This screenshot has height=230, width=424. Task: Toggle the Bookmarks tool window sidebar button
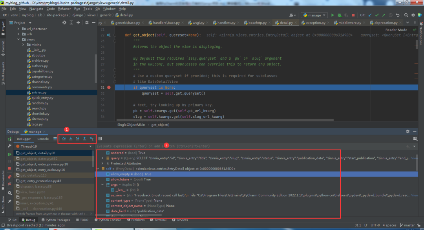[x=3, y=180]
